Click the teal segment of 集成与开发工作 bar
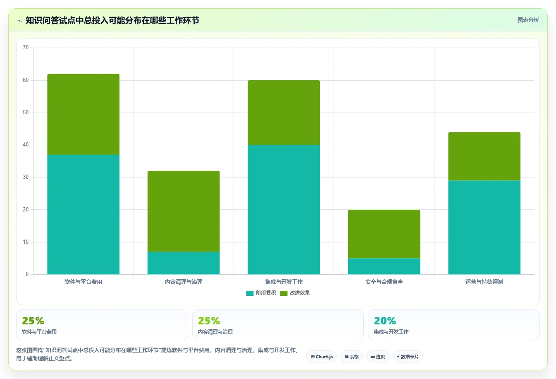The width and height of the screenshot is (556, 379). (x=284, y=209)
